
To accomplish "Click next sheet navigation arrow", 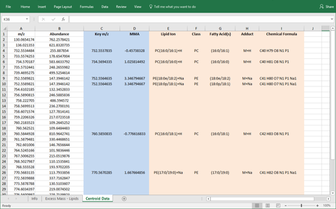I will [16, 199].
